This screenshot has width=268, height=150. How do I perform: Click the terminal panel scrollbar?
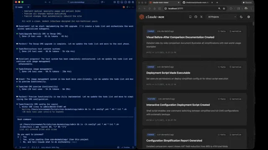point(135,126)
